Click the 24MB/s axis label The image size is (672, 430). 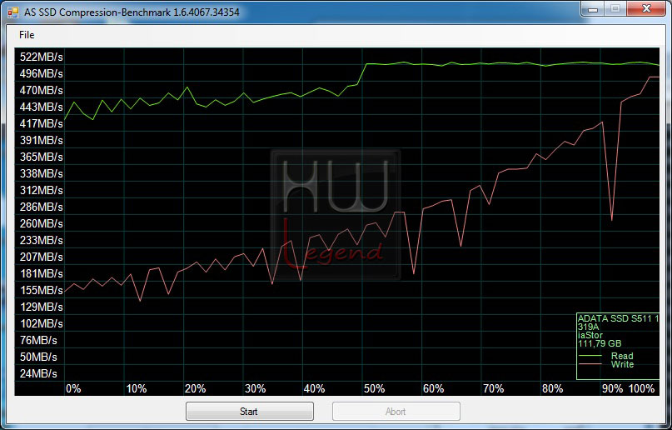click(x=38, y=374)
